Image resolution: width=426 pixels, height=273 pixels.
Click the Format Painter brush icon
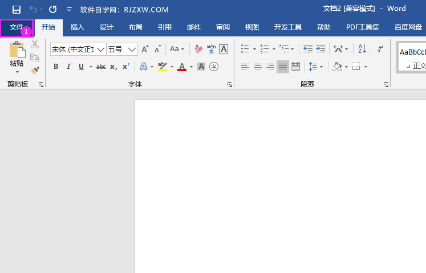[x=35, y=71]
